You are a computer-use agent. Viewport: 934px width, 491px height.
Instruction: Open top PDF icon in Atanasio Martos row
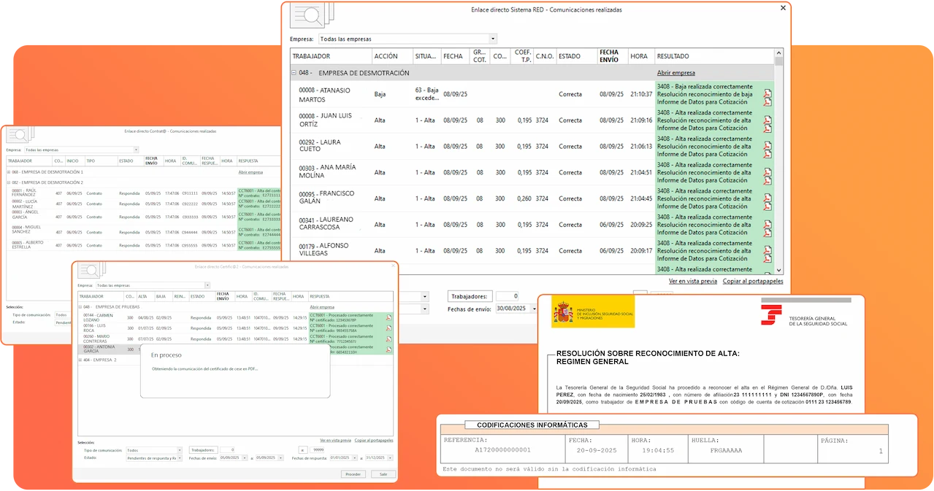pos(768,93)
